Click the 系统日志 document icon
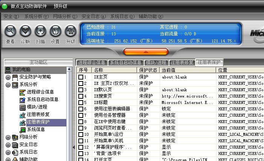 (x=15, y=152)
